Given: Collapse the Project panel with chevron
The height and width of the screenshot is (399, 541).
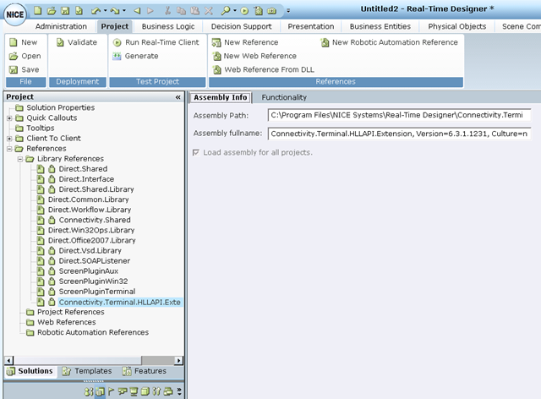Looking at the screenshot, I should coord(178,97).
